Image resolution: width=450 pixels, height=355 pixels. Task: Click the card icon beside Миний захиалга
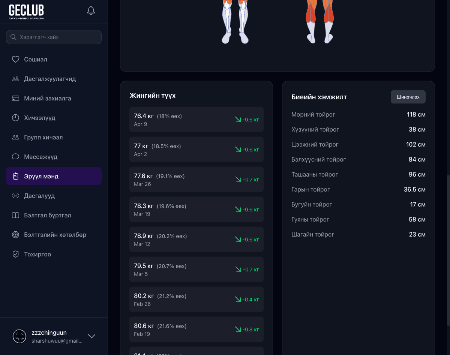[x=15, y=98]
